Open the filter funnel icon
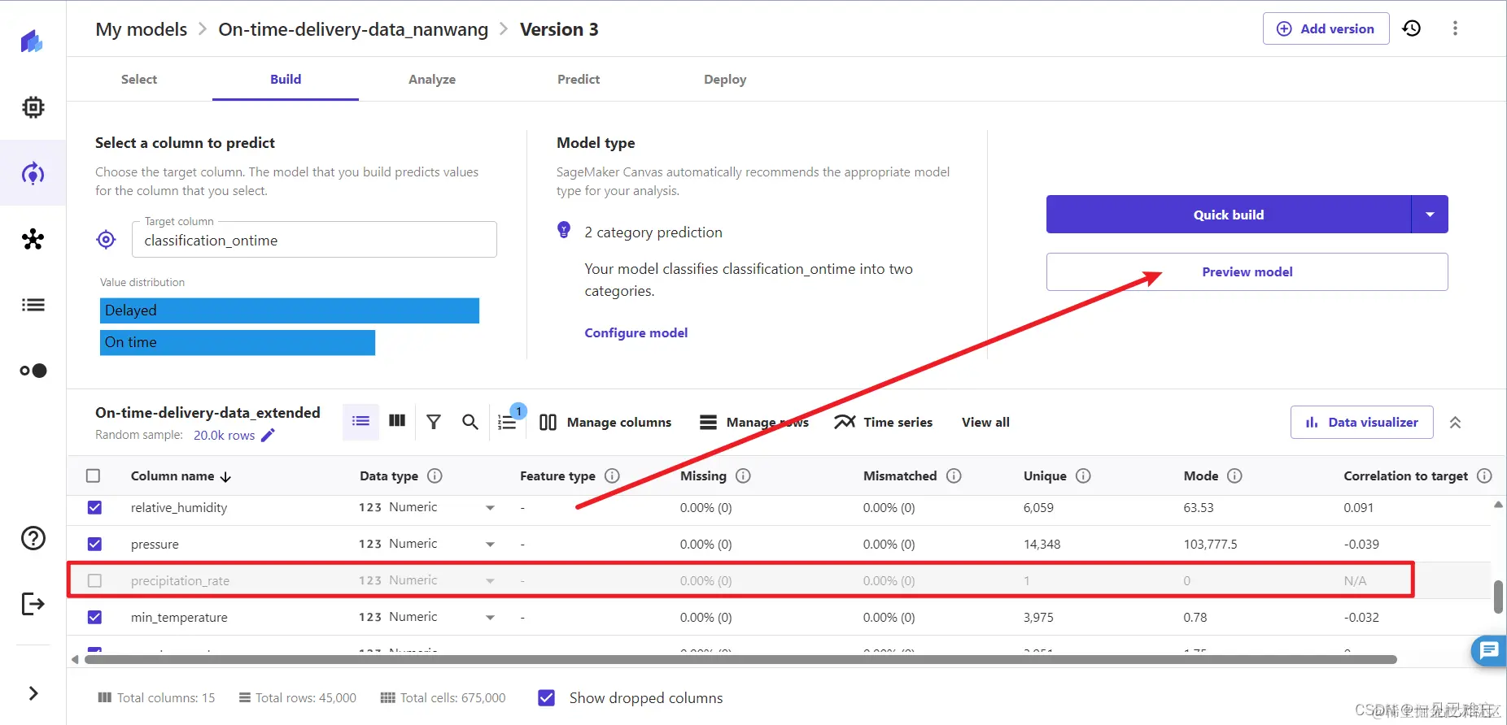Image resolution: width=1507 pixels, height=725 pixels. point(434,422)
